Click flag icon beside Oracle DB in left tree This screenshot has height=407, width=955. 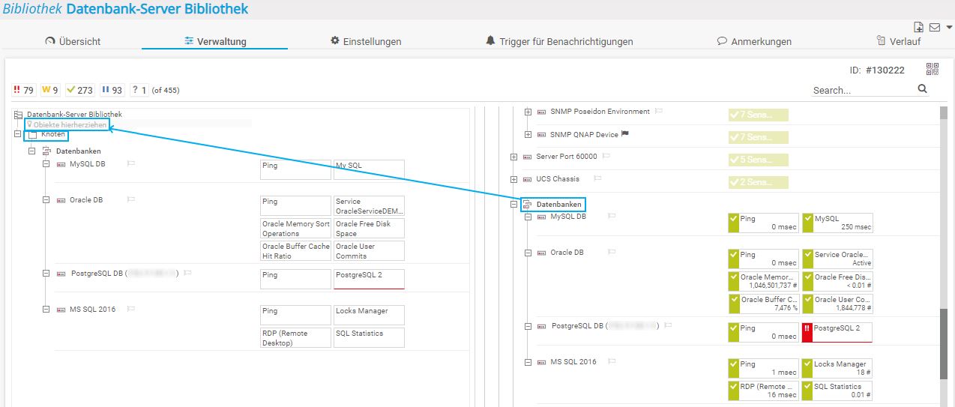pyautogui.click(x=131, y=200)
